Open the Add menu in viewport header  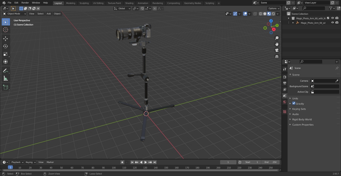point(49,14)
